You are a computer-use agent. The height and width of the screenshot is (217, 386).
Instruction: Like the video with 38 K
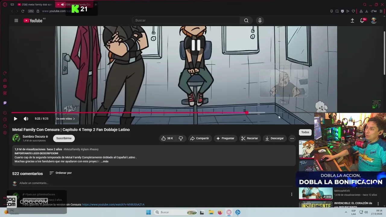(167, 138)
